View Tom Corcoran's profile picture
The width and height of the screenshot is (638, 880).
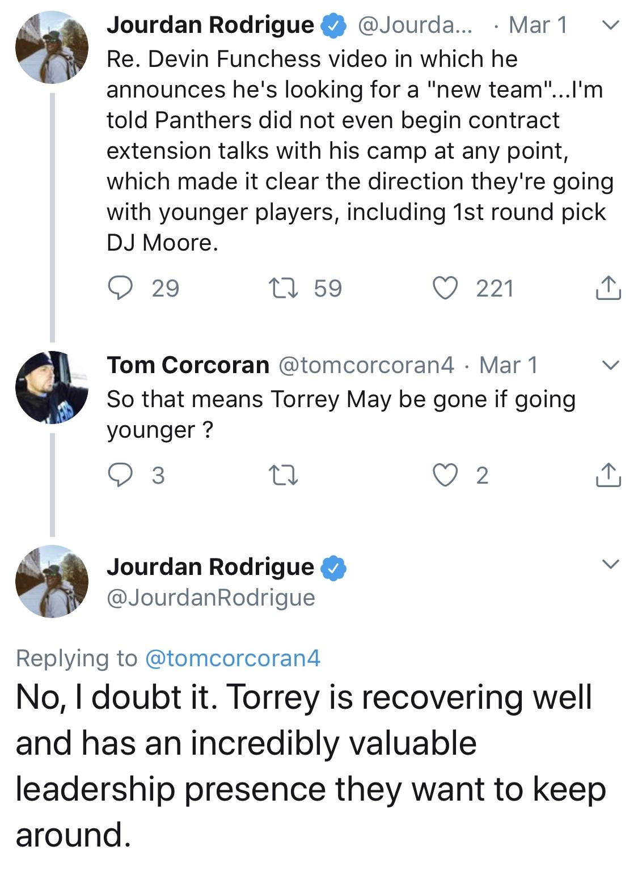tap(52, 387)
